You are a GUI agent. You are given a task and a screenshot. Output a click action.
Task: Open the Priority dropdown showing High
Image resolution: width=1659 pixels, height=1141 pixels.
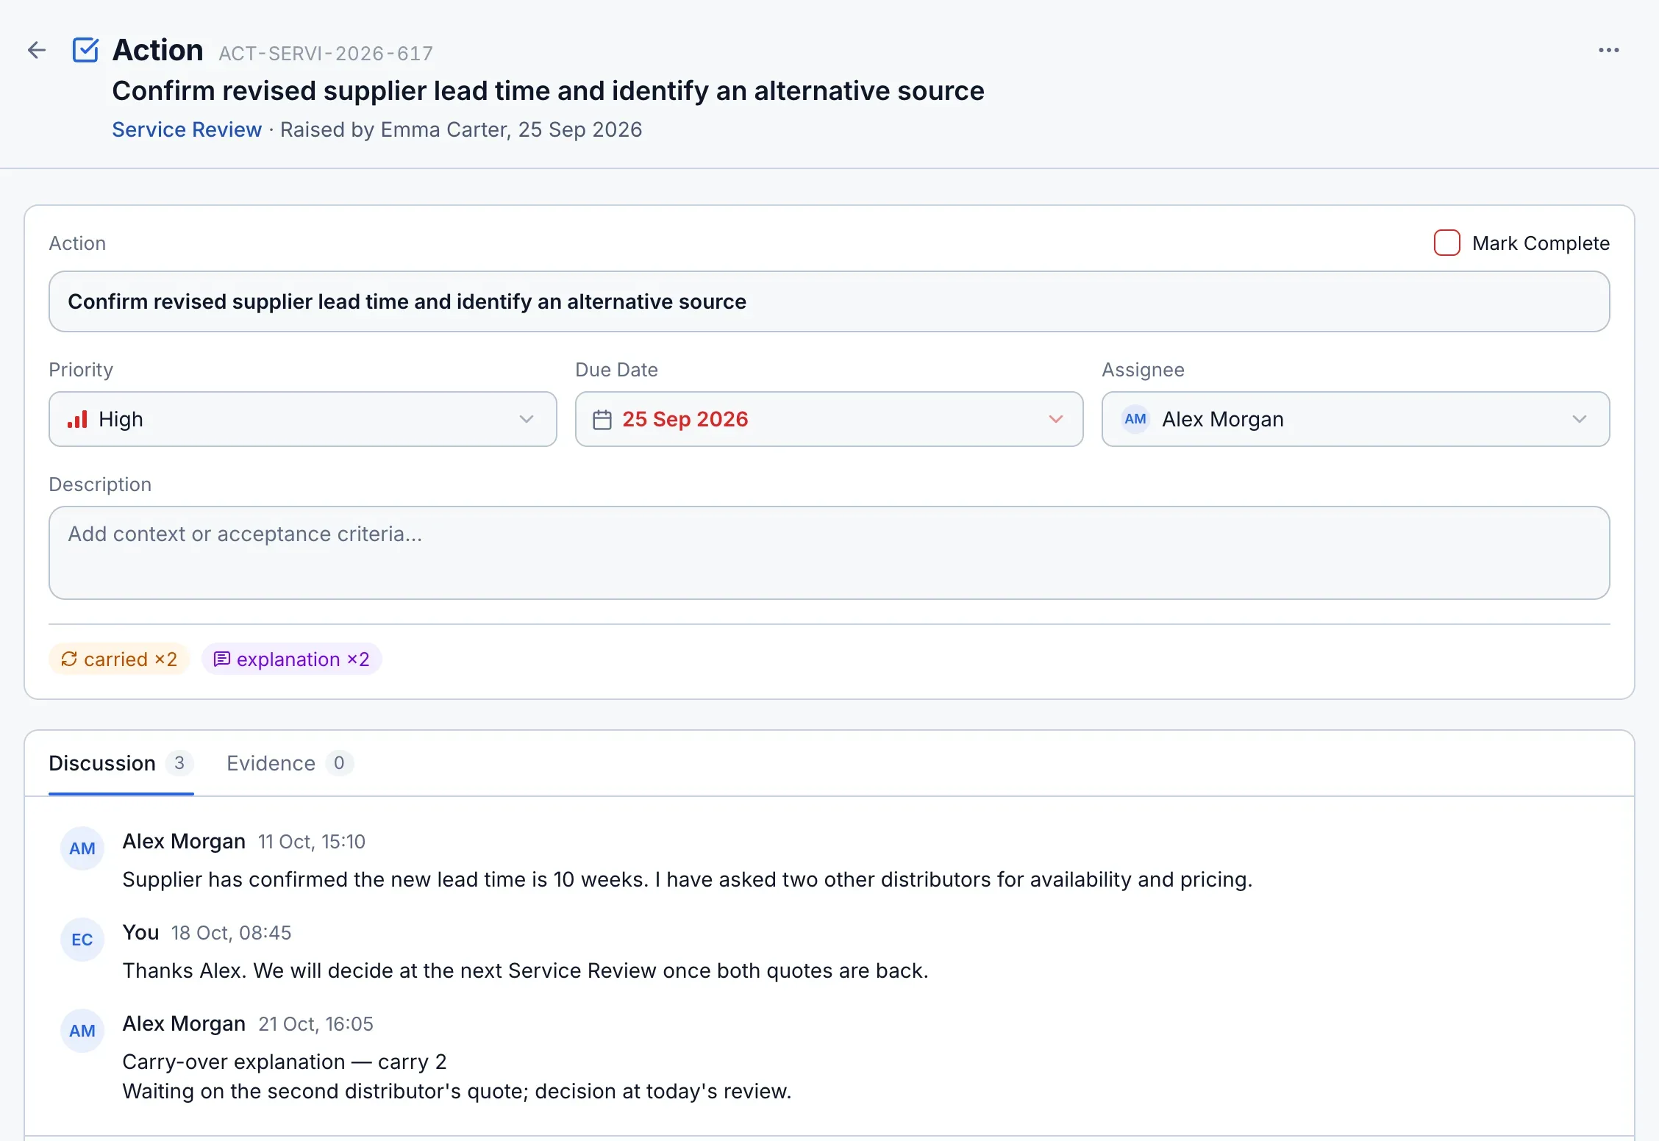pos(303,419)
